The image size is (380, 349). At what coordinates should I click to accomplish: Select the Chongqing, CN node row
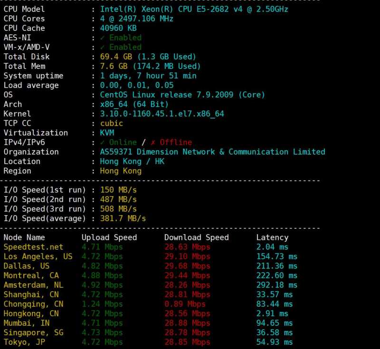click(x=31, y=304)
